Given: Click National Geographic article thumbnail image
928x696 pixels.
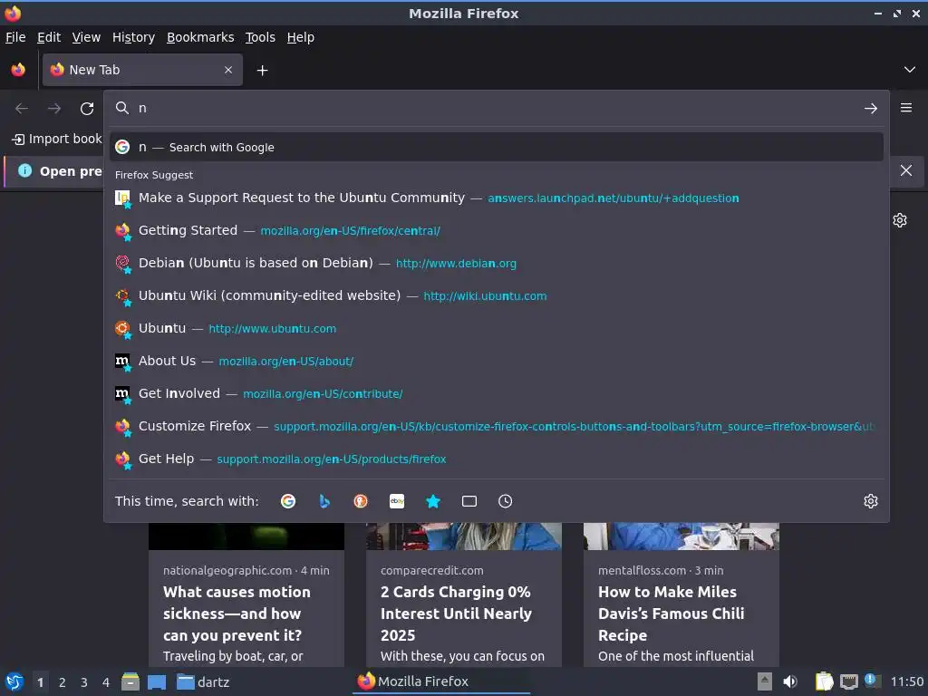Looking at the screenshot, I should [x=246, y=536].
